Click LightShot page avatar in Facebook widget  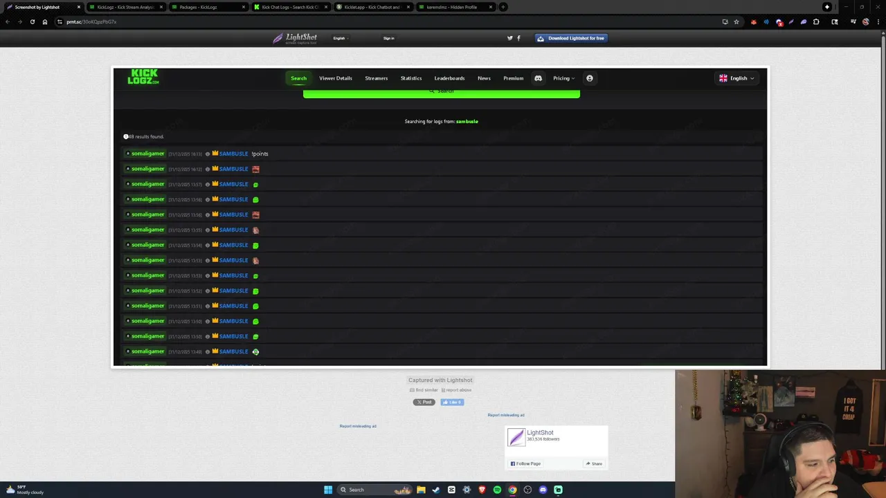tap(516, 437)
